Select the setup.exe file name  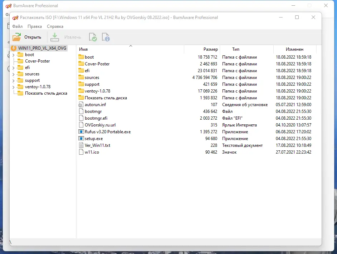coord(94,139)
